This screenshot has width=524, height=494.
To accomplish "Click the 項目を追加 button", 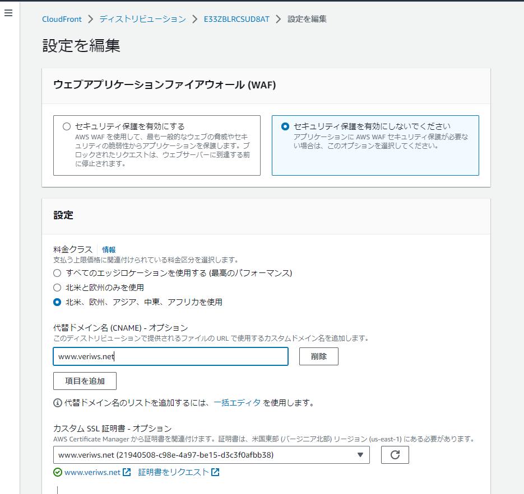I will coord(85,381).
